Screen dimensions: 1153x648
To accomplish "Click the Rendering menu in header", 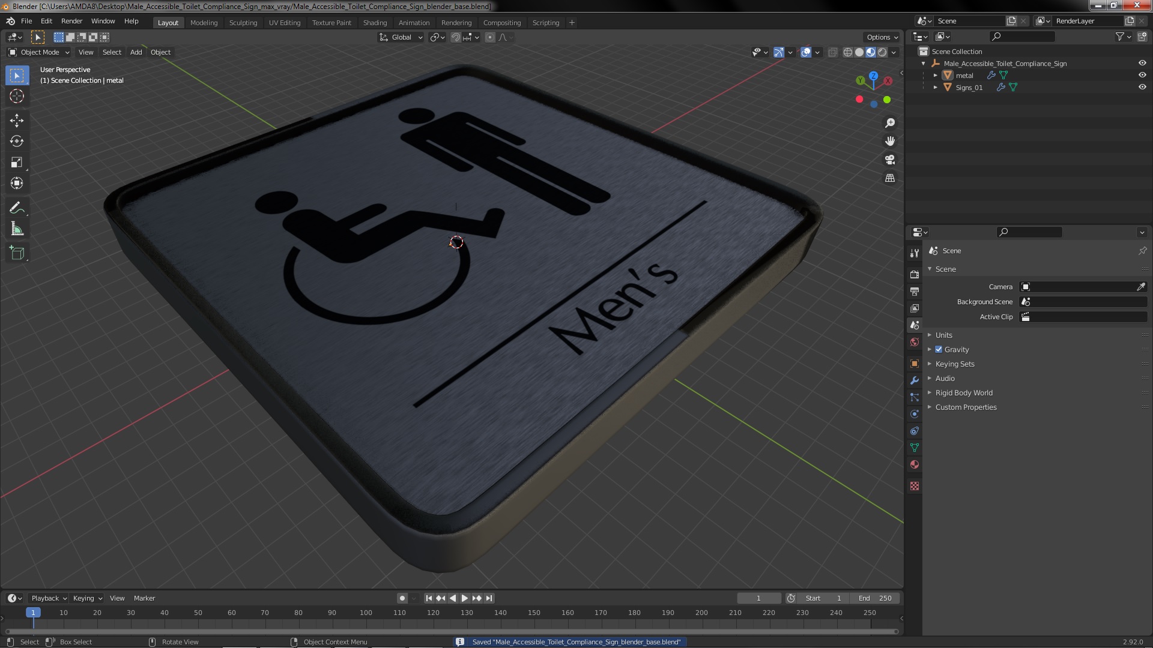I will tap(455, 22).
